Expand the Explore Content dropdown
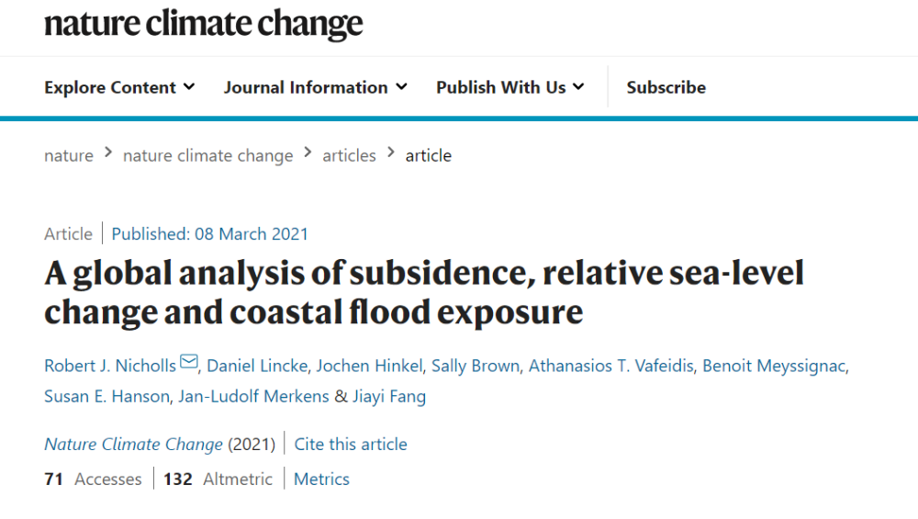Screen dimensions: 918x519 119,87
